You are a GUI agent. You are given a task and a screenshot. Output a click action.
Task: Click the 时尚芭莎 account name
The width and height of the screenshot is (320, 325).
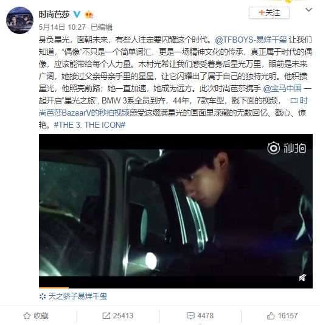(54, 14)
